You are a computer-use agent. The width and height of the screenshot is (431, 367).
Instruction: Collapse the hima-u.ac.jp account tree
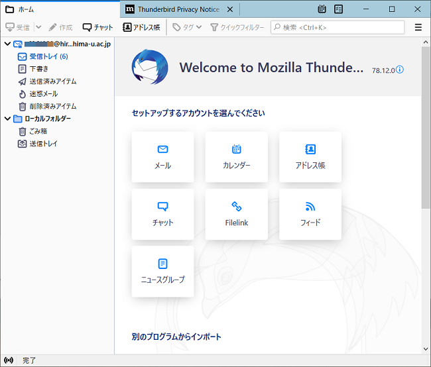tap(7, 44)
